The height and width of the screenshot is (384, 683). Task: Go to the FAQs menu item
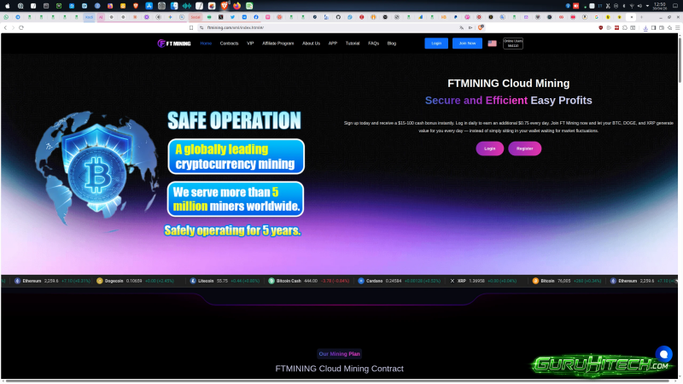coord(373,44)
